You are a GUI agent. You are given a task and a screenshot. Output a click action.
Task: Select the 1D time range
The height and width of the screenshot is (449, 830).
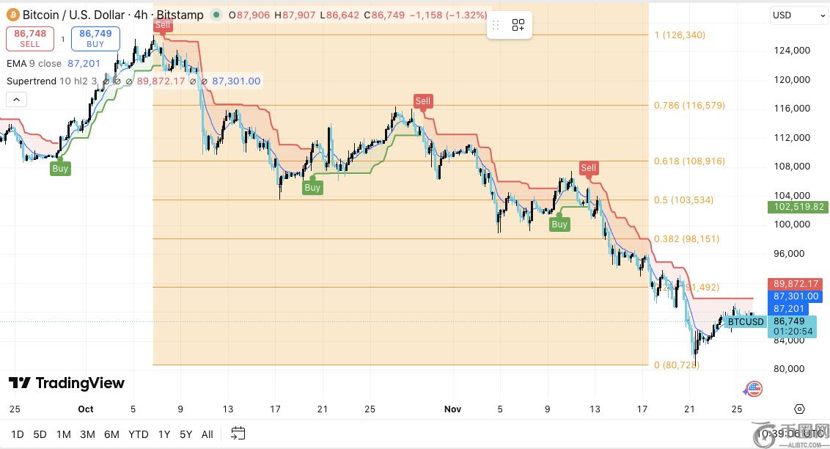[x=17, y=434]
